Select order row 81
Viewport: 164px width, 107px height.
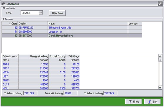pos(72,32)
